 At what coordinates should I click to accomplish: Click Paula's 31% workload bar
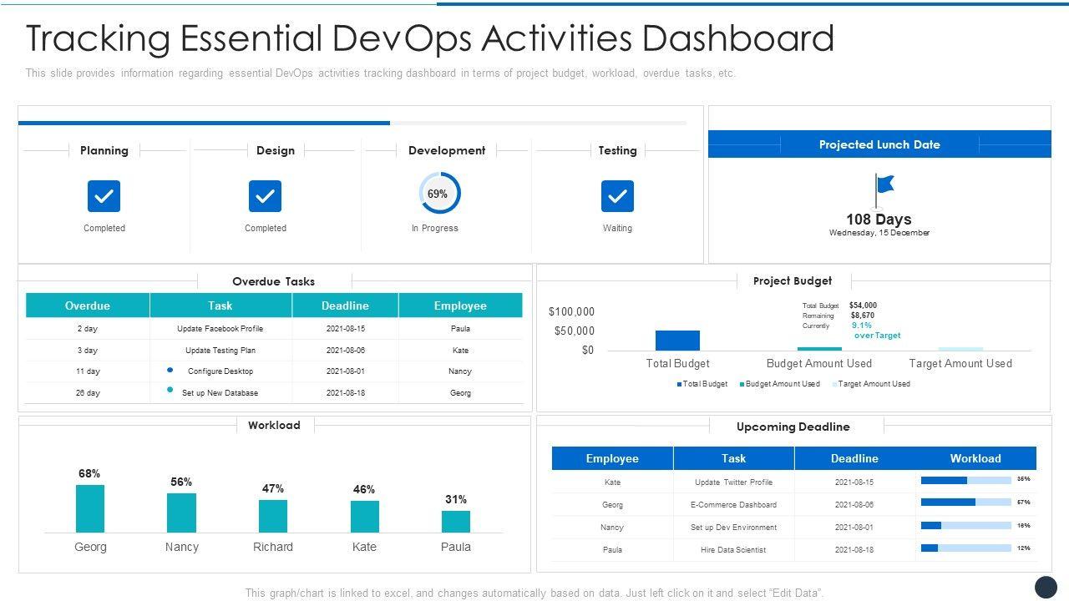[456, 522]
